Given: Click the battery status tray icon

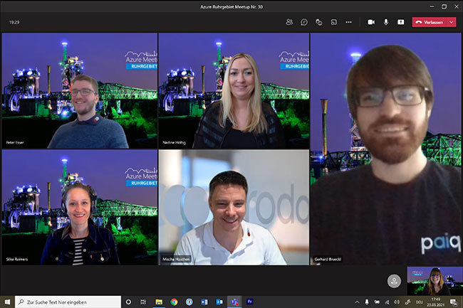Looking at the screenshot, I should click(377, 302).
